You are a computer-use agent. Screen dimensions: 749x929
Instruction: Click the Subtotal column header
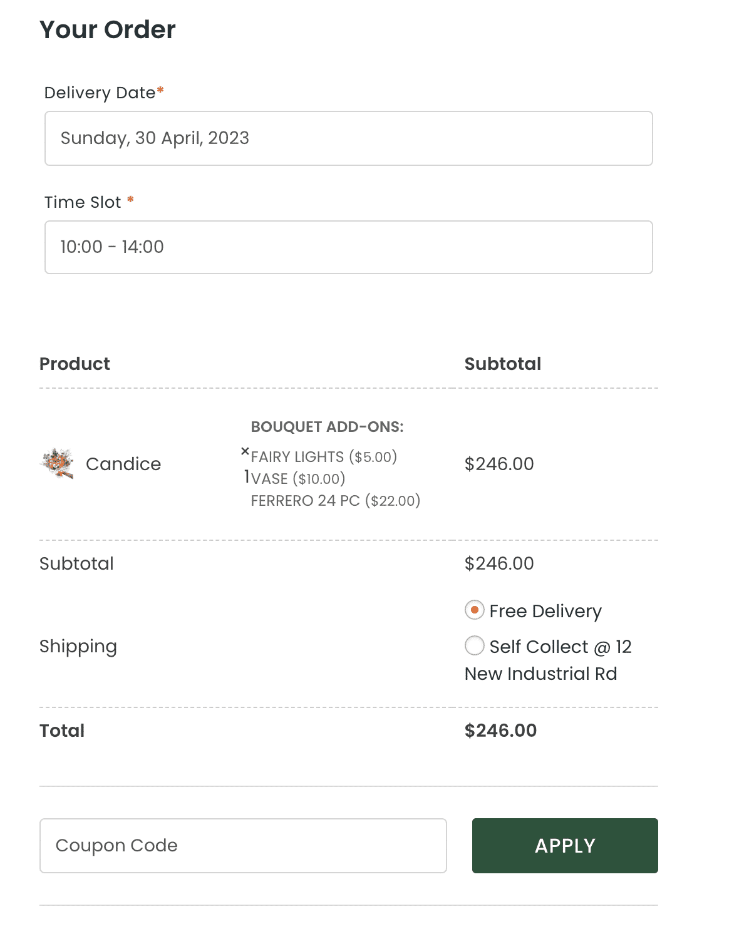503,363
